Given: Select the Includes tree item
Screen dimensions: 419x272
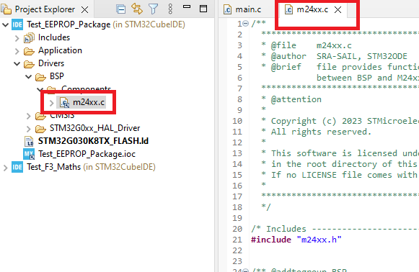Looking at the screenshot, I should (54, 37).
